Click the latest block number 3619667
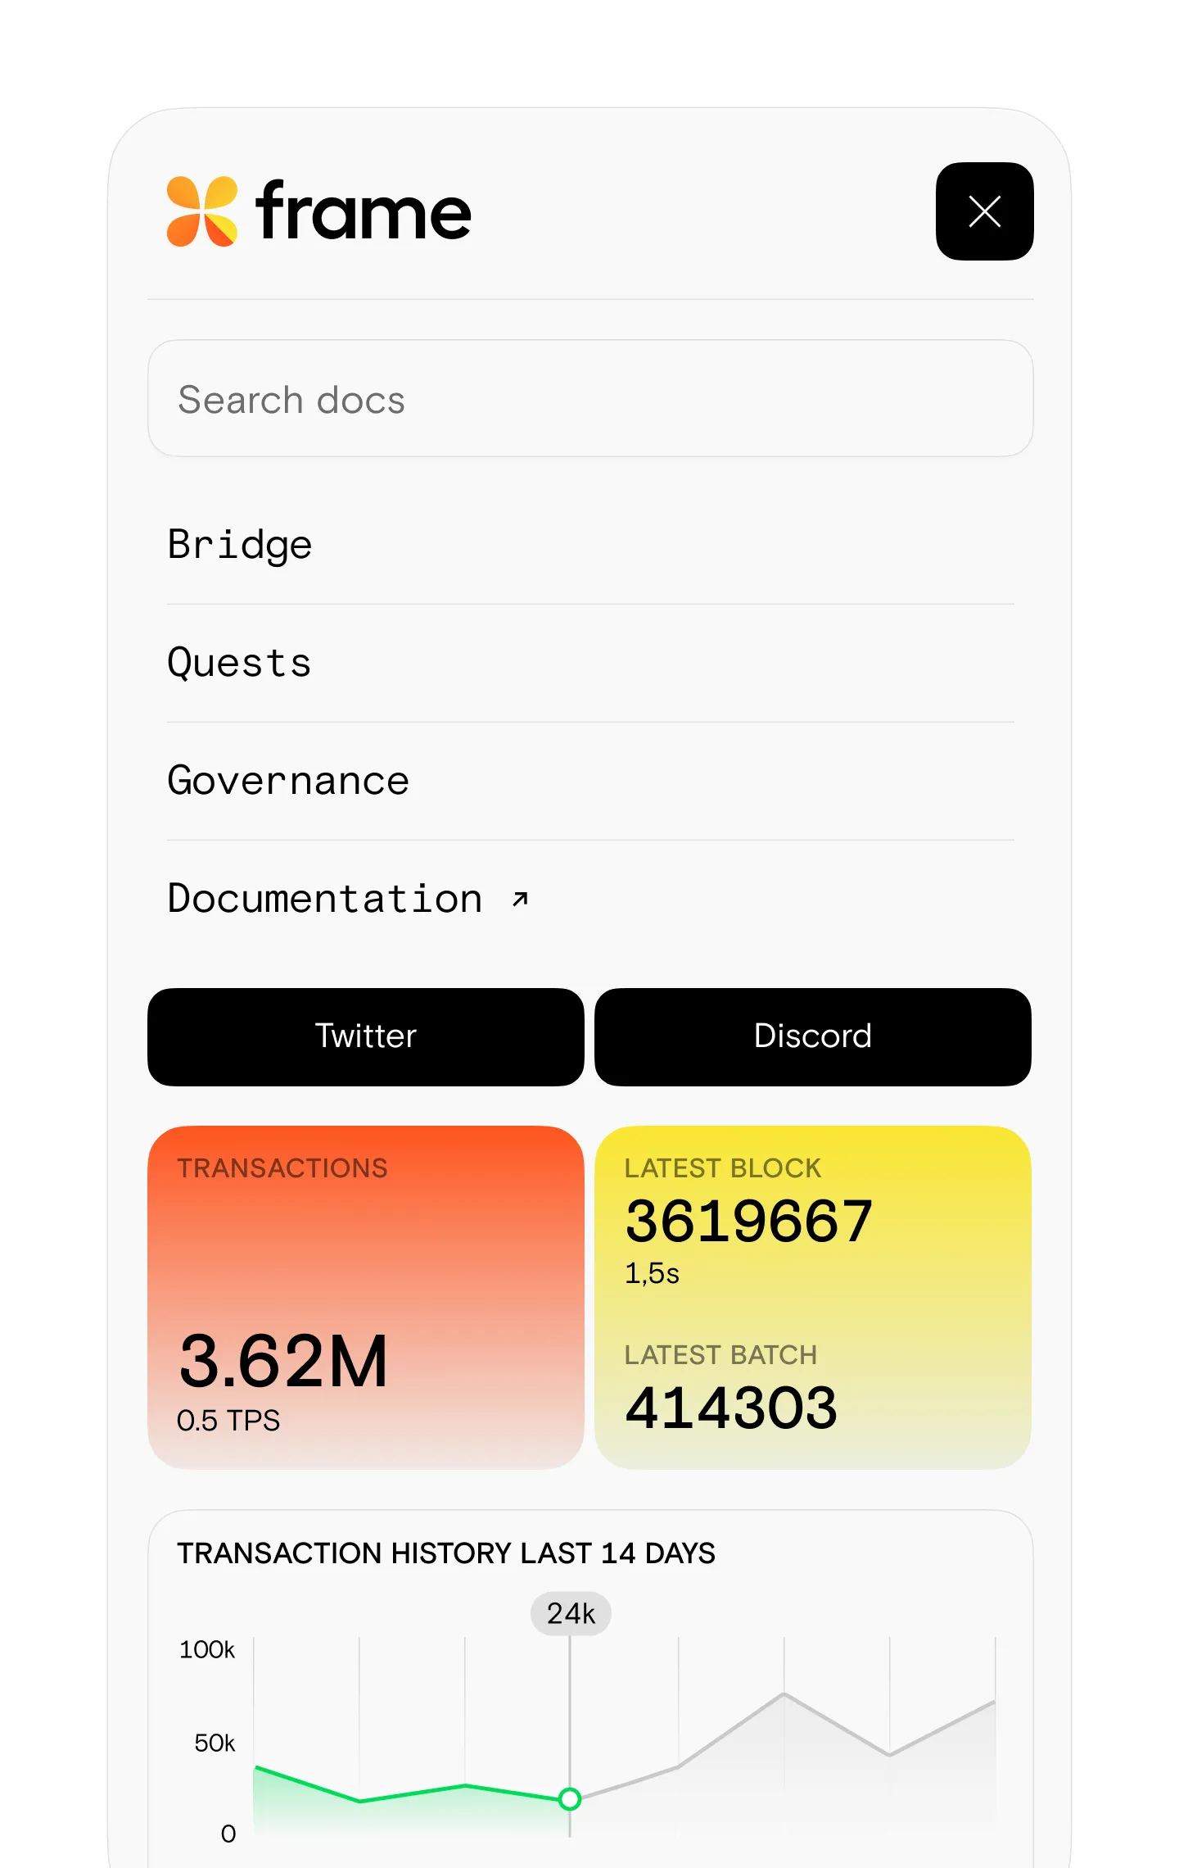Screen dimensions: 1179x1868 point(748,1222)
